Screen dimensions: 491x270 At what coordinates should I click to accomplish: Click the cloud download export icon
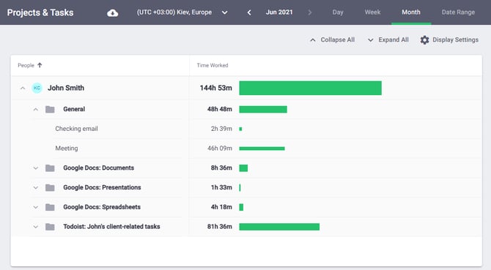point(112,13)
